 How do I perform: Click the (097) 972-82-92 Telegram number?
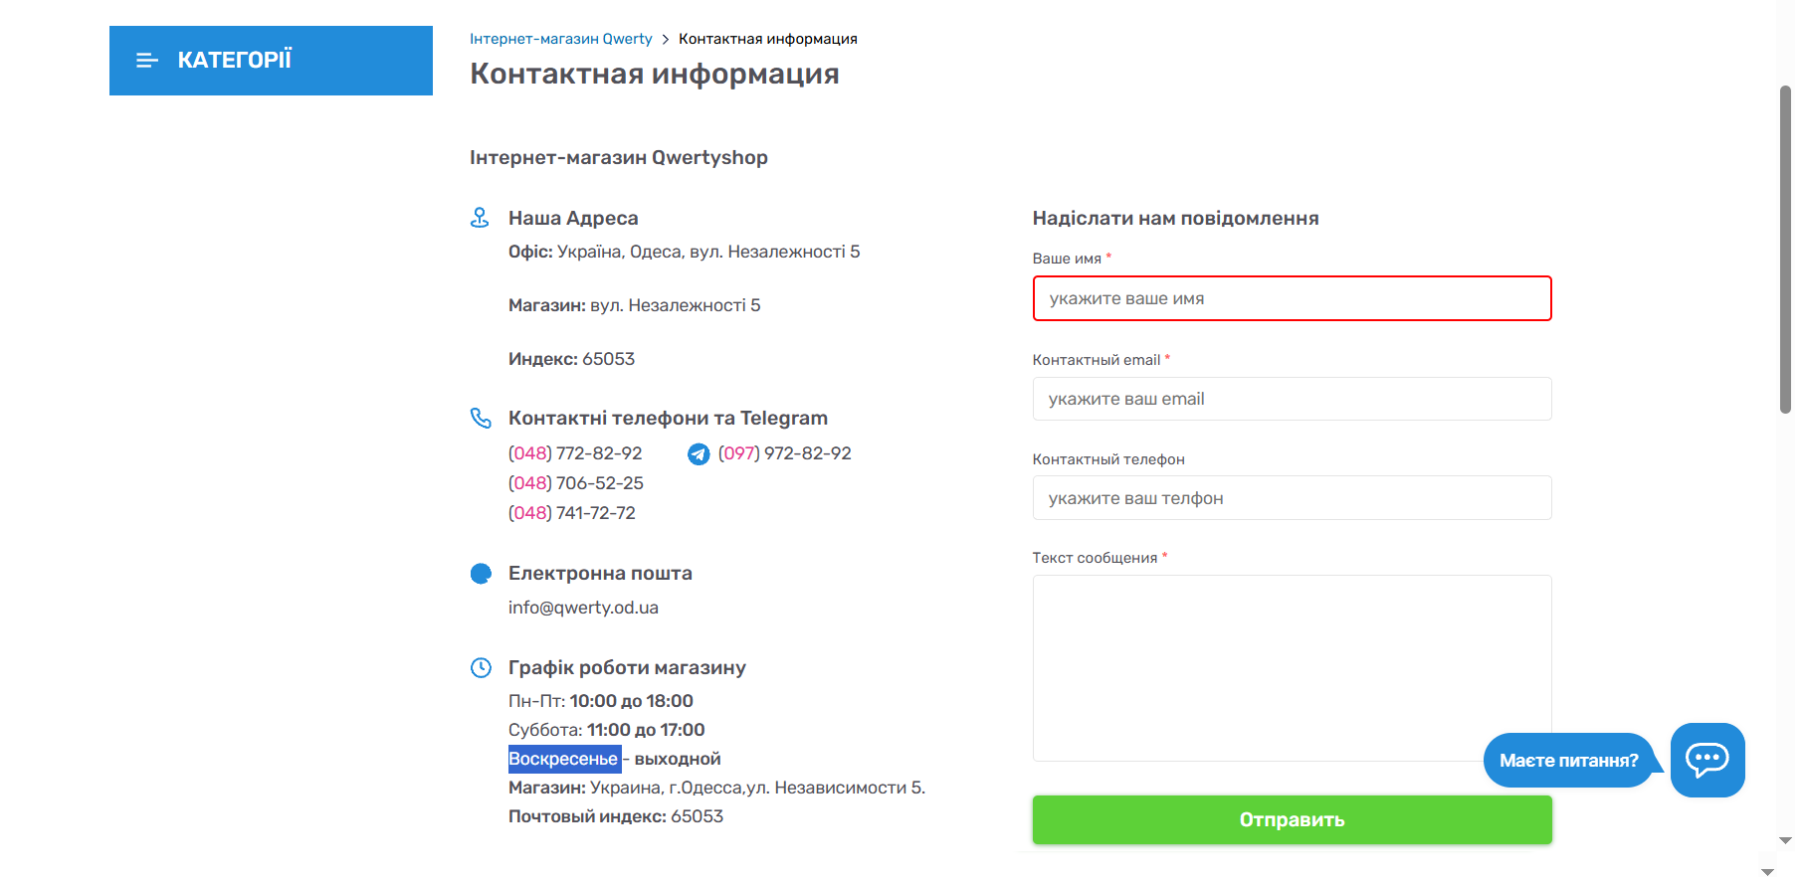tap(784, 453)
